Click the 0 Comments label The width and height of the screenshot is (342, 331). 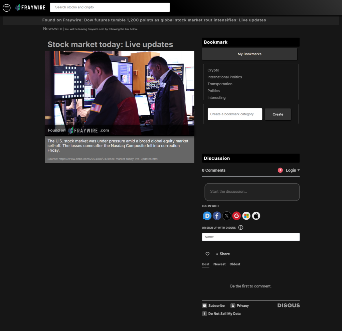tap(213, 170)
